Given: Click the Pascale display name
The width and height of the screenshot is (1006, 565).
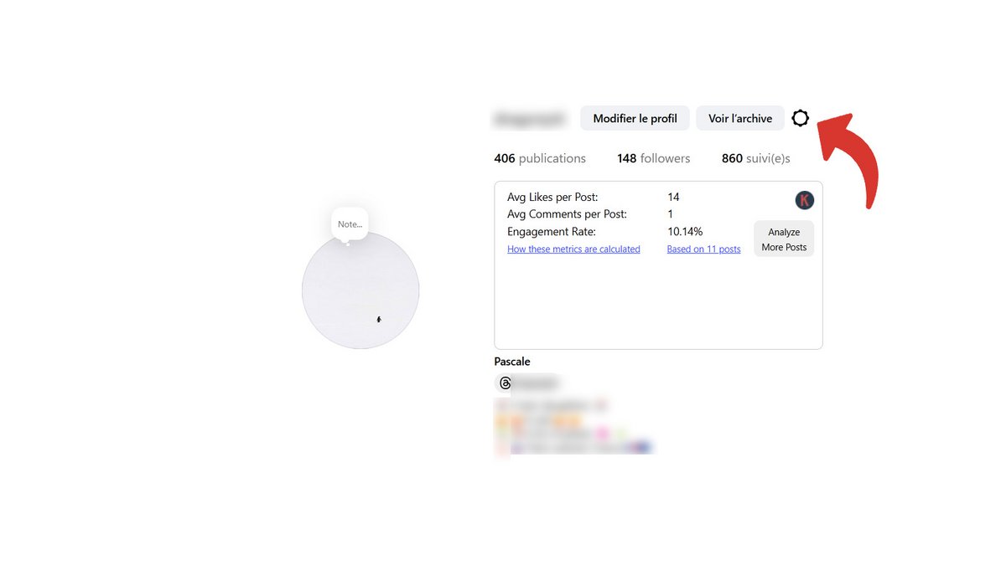Looking at the screenshot, I should pyautogui.click(x=512, y=362).
